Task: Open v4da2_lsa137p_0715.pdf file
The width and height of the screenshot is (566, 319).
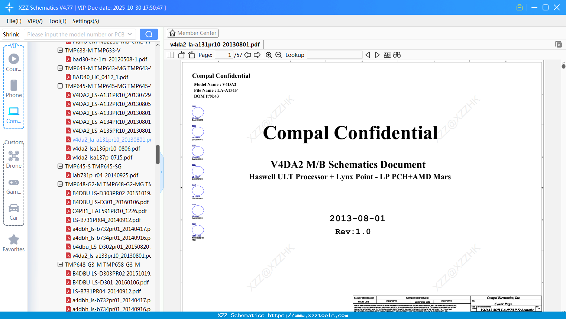Action: tap(102, 157)
